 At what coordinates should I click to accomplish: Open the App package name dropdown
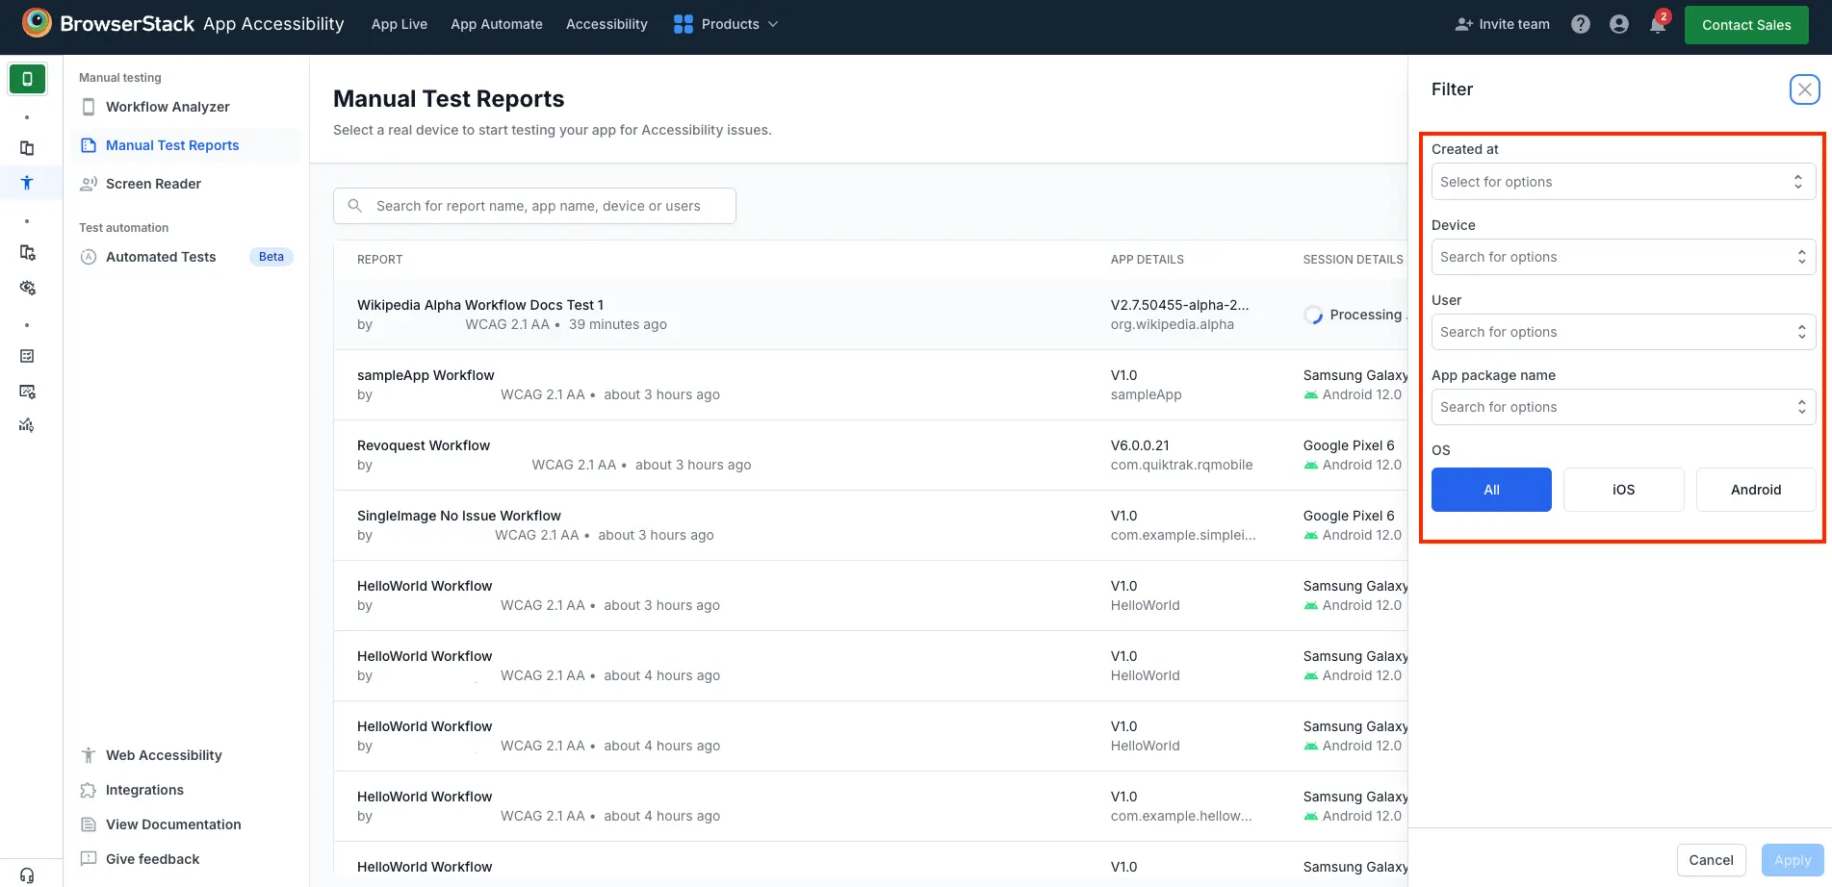1622,407
